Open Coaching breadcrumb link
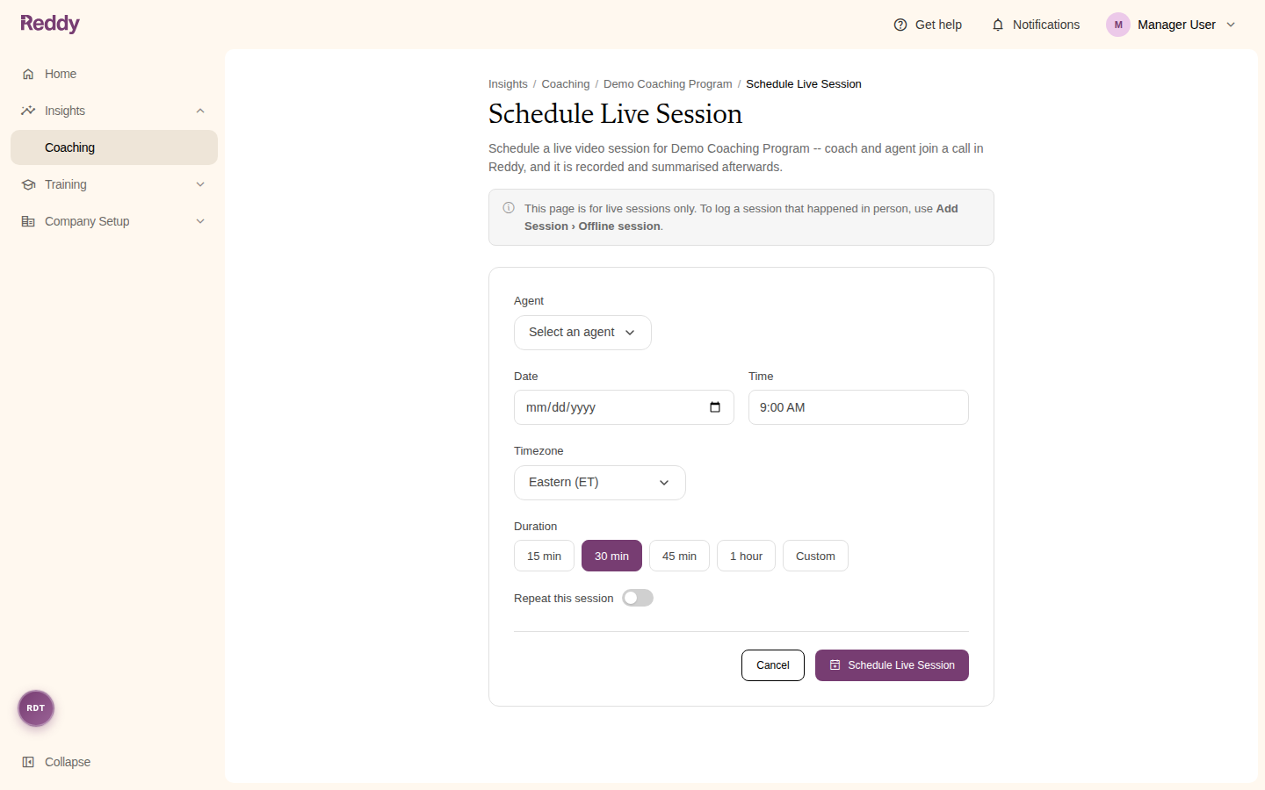The image size is (1265, 790). pyautogui.click(x=566, y=84)
